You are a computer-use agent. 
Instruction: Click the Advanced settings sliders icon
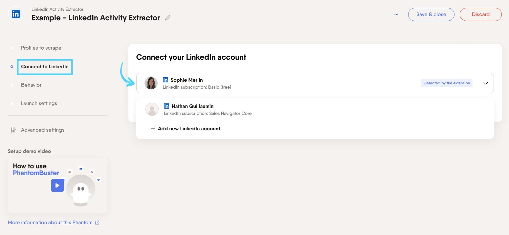(13, 130)
